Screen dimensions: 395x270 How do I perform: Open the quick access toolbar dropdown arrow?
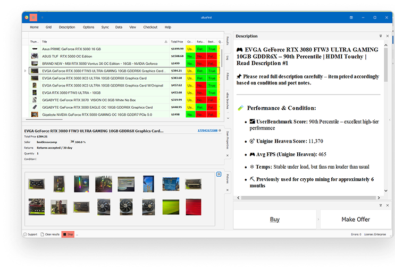[x=43, y=18]
